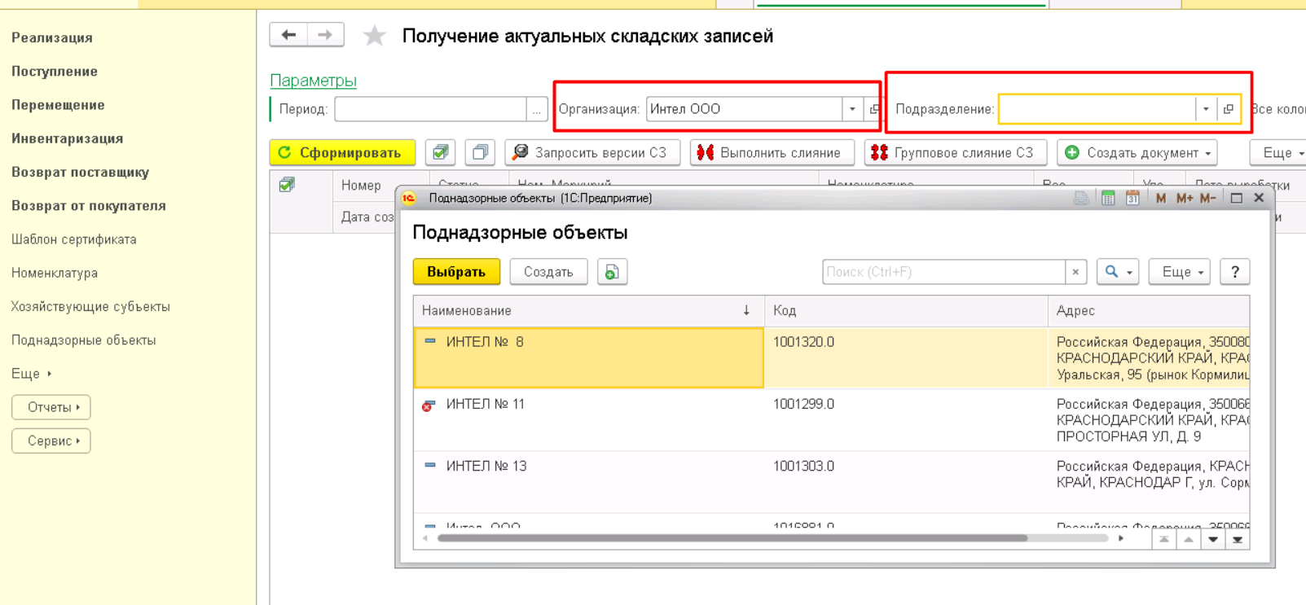Move up one row with up arrow
The height and width of the screenshot is (605, 1306).
[1189, 539]
